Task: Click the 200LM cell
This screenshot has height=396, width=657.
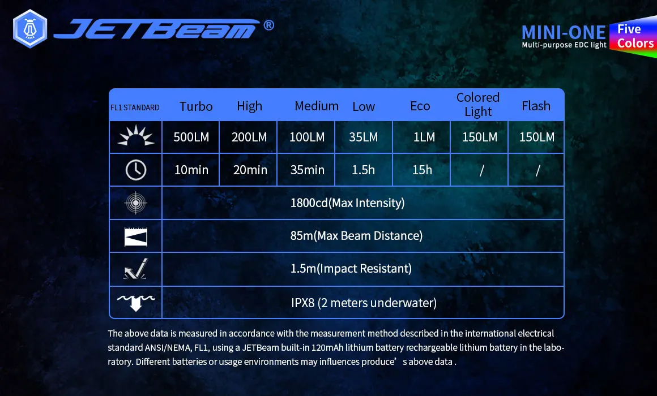Action: tap(249, 137)
